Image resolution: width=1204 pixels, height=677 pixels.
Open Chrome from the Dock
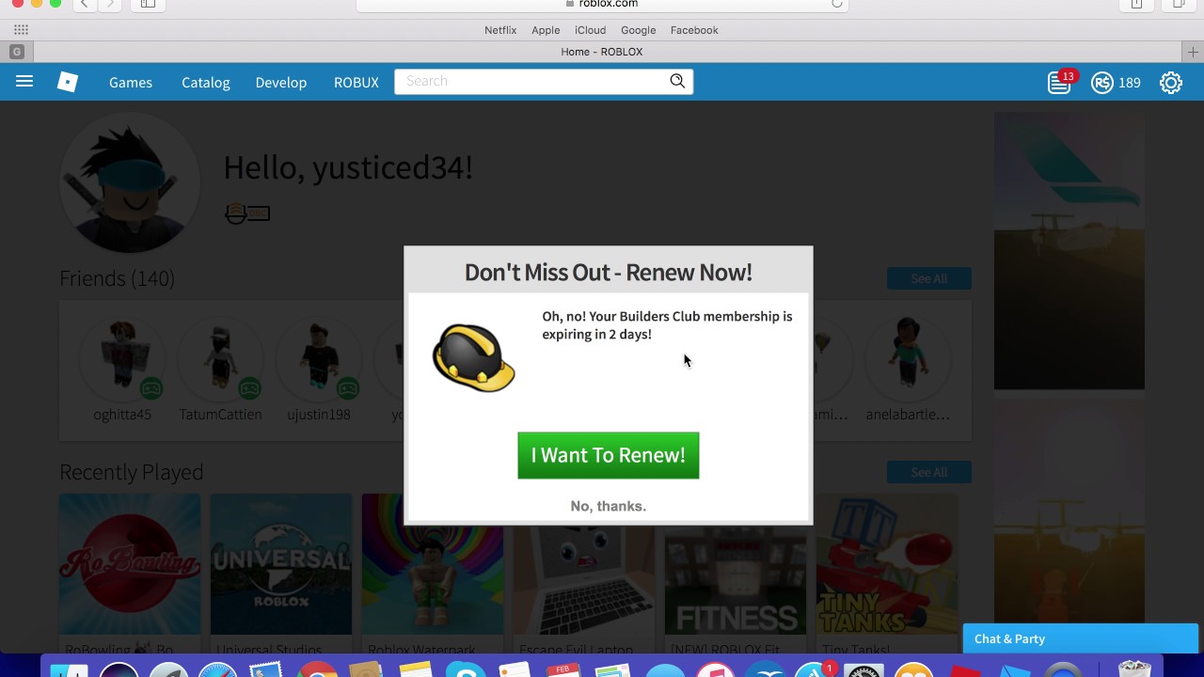tap(317, 669)
